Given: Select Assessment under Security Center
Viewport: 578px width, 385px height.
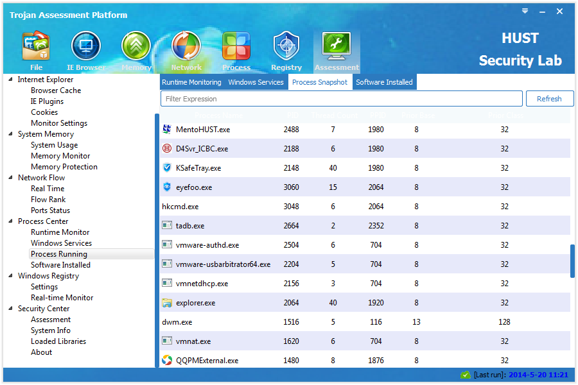Looking at the screenshot, I should [51, 320].
